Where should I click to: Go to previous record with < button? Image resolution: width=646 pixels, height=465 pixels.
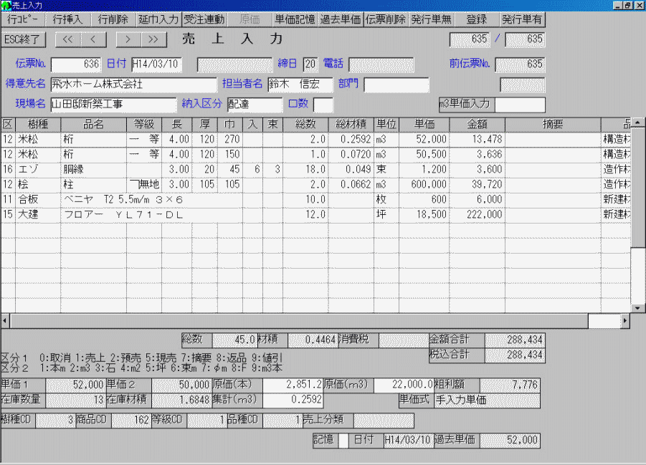93,39
